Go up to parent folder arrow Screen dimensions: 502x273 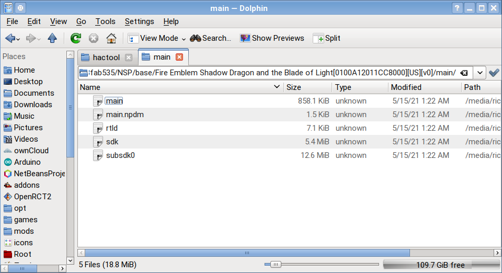pos(52,38)
